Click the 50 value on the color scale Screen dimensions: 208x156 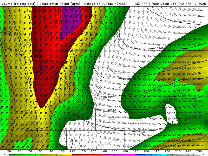coord(9,151)
